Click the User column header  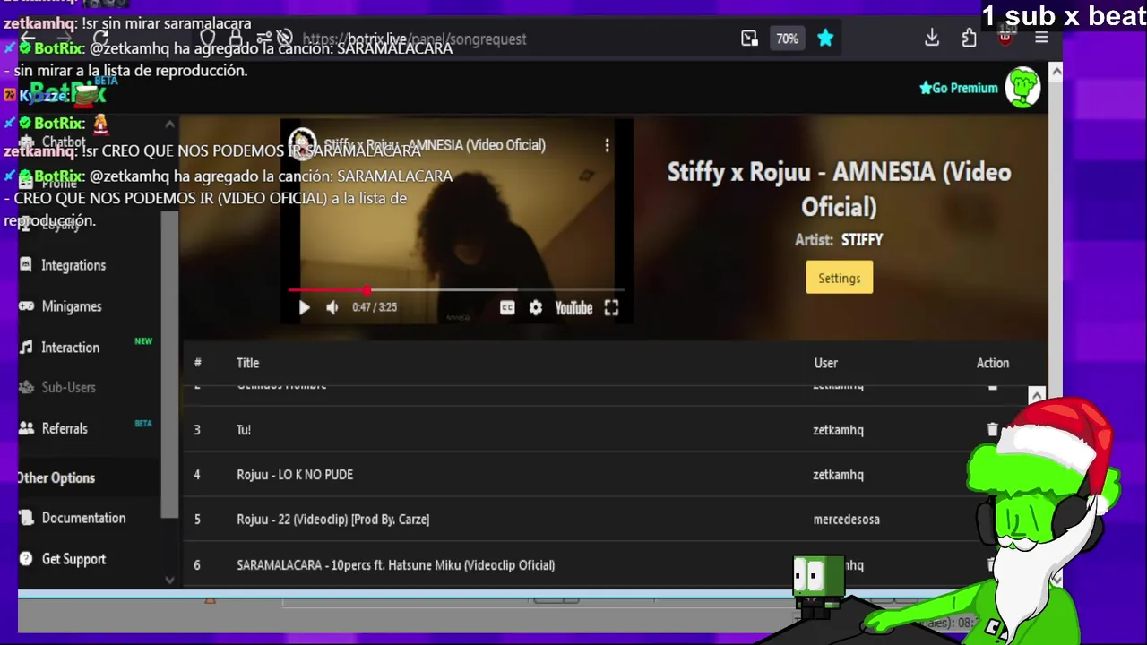(x=825, y=363)
